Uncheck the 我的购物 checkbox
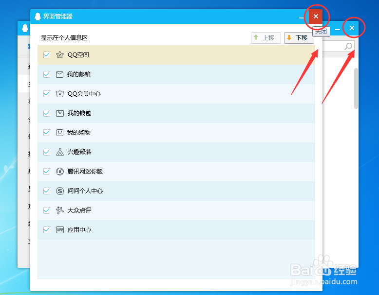 pos(47,132)
